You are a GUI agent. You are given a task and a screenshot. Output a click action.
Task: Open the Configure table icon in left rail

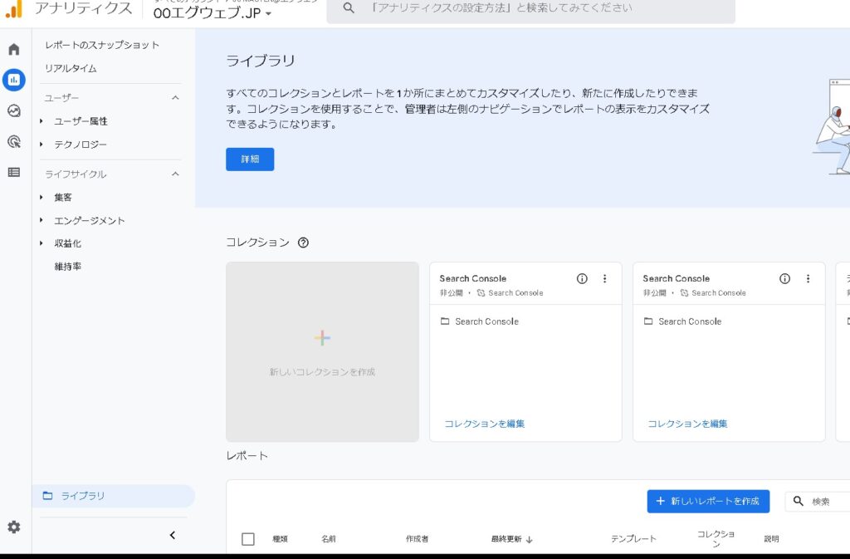pyautogui.click(x=14, y=172)
